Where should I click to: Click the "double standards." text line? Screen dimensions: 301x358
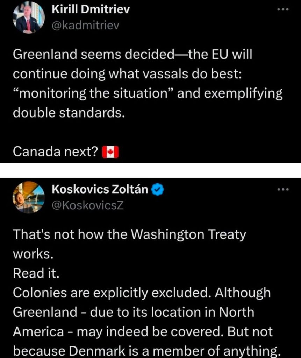pos(69,113)
